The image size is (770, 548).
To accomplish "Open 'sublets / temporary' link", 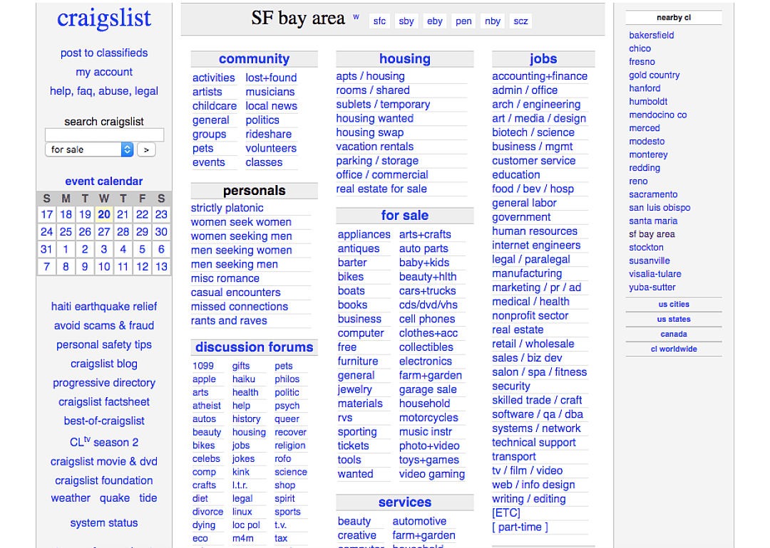I will click(383, 105).
